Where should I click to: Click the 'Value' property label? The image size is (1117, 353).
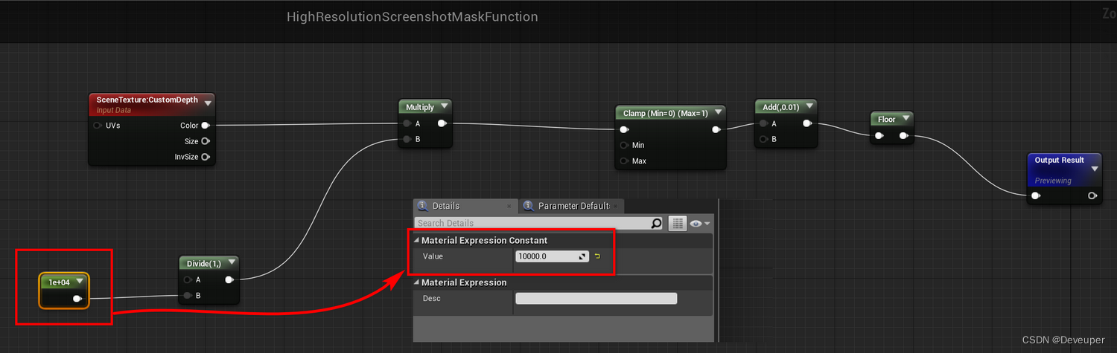433,256
